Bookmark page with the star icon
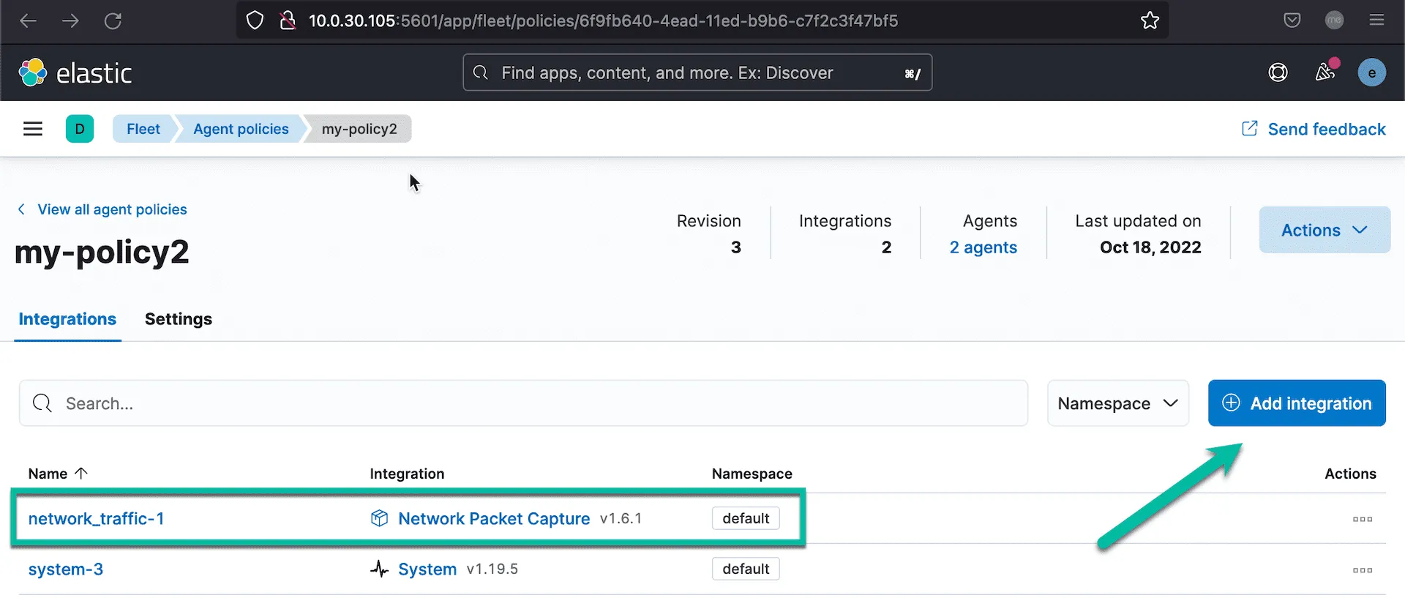This screenshot has width=1405, height=598. tap(1150, 20)
